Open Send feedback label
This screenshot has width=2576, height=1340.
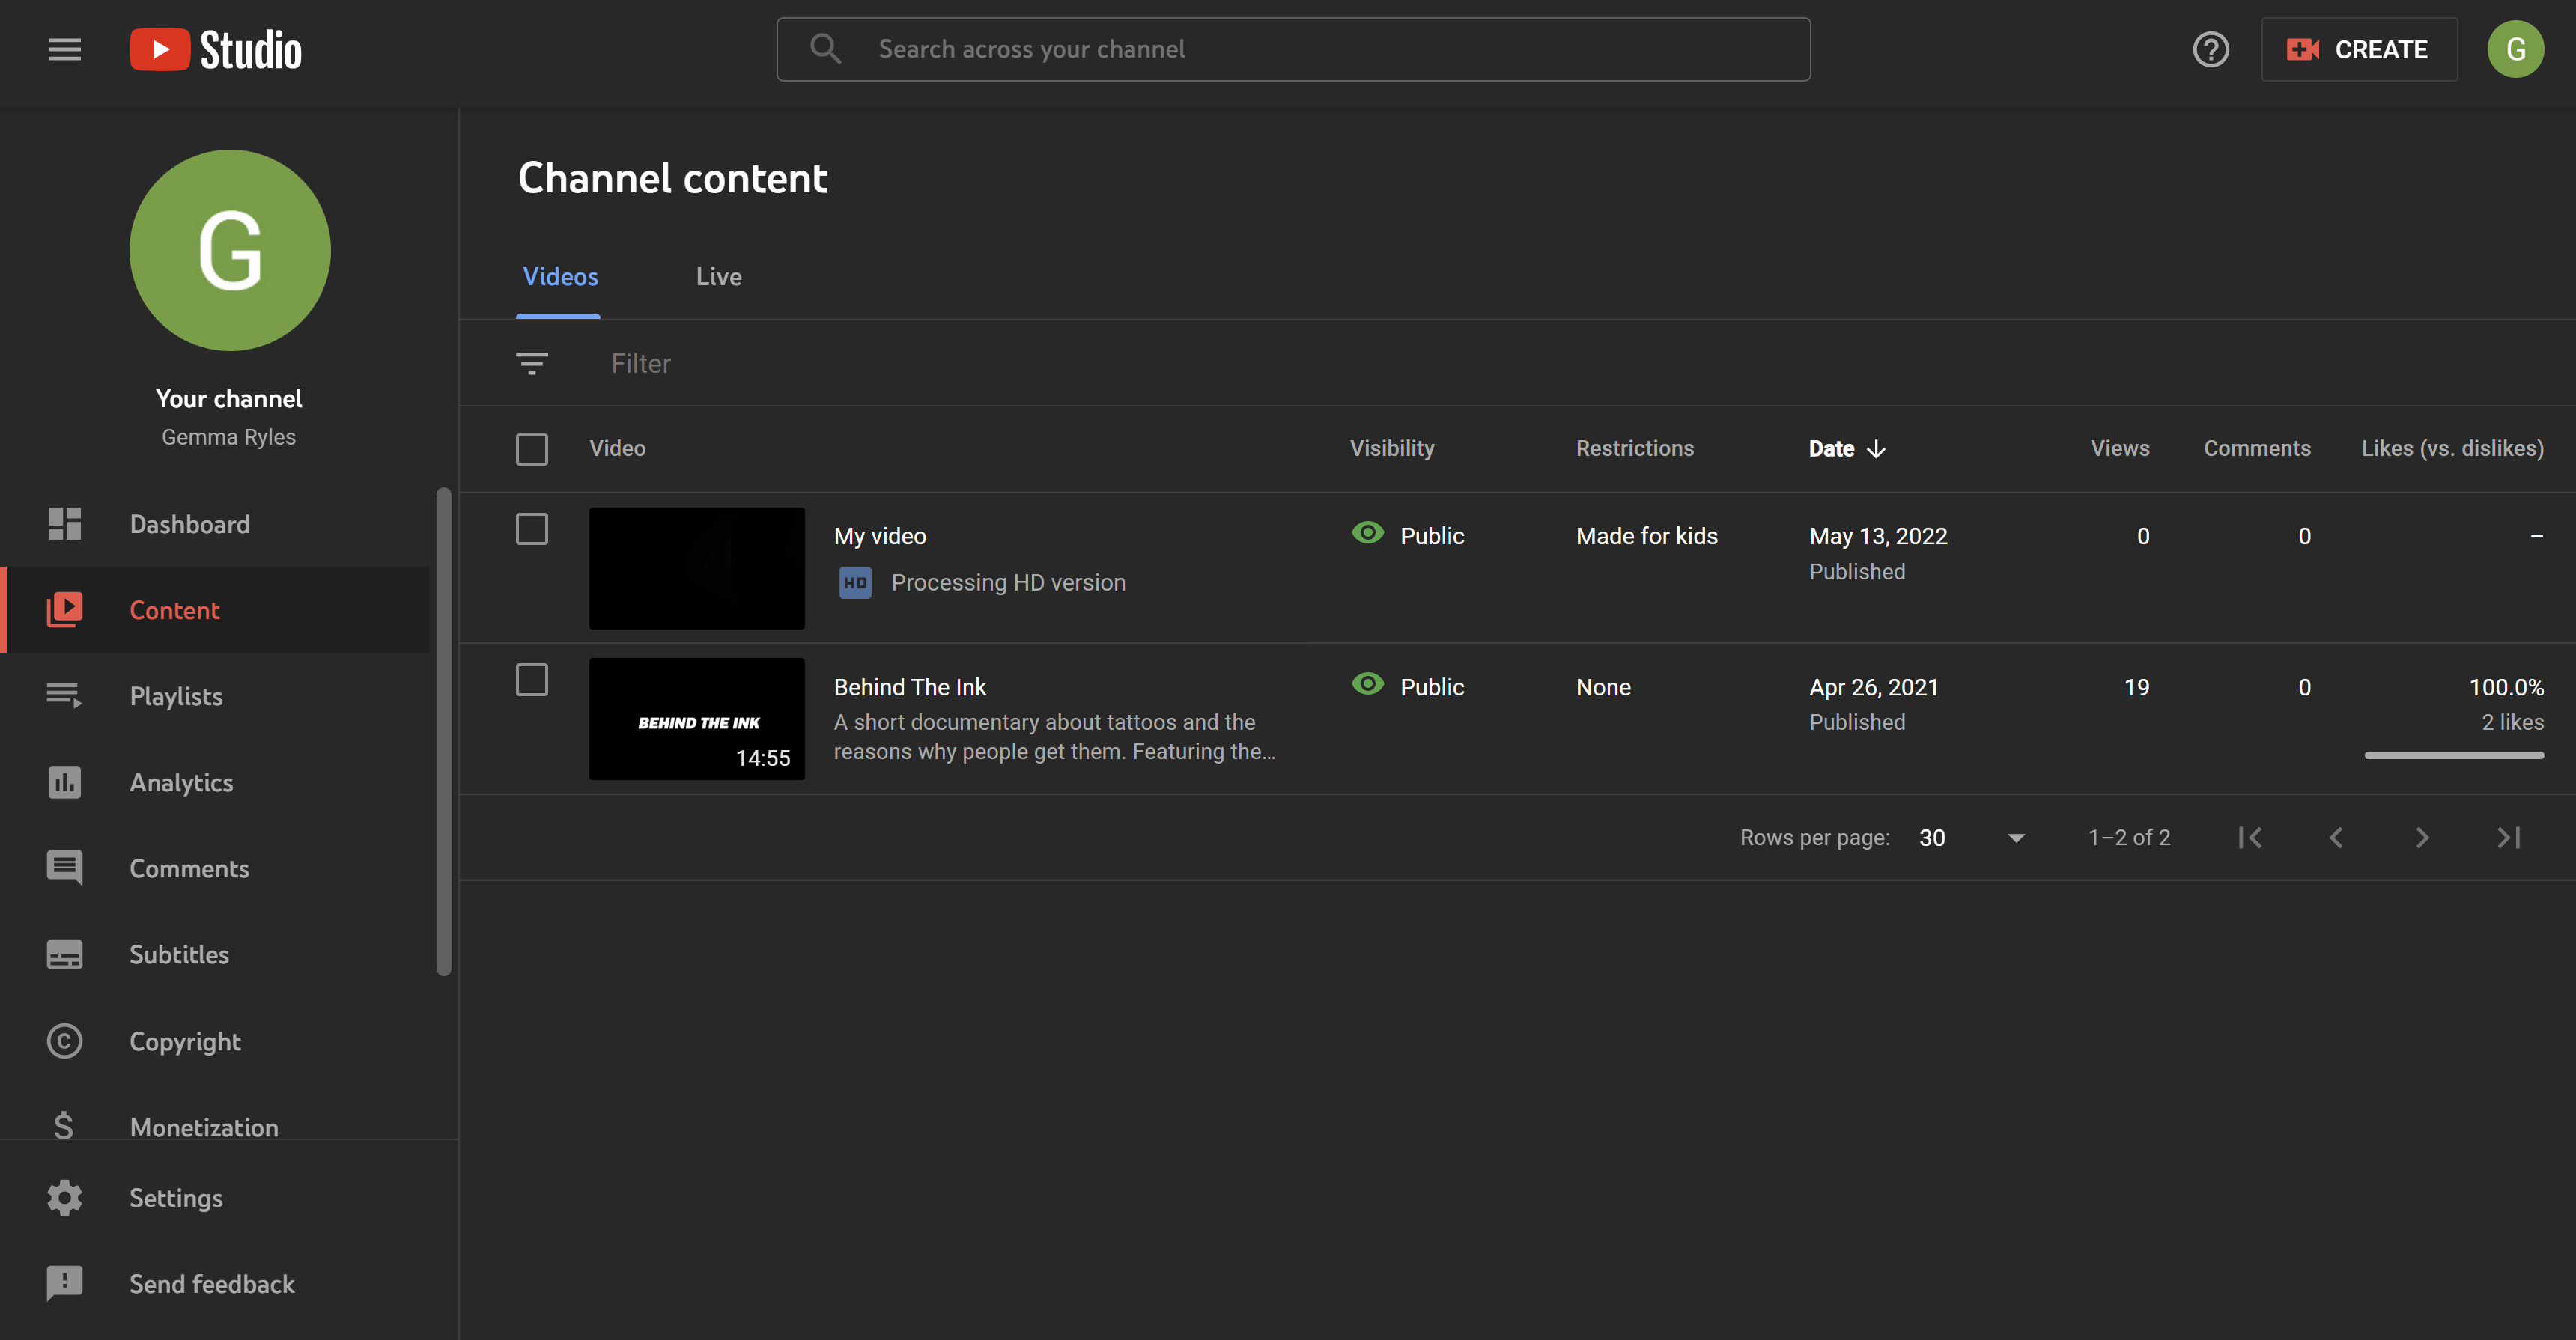point(212,1284)
